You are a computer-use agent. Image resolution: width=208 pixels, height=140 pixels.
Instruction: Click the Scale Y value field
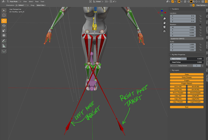(183, 47)
